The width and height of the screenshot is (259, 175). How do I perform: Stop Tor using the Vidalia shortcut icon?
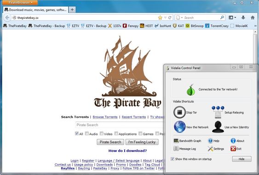pos(179,112)
